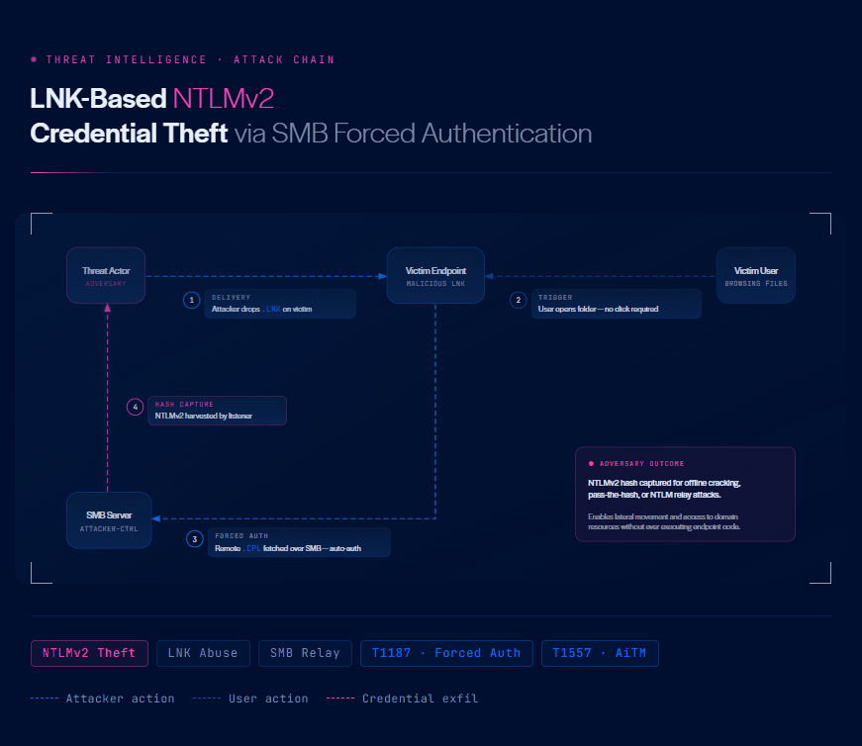The width and height of the screenshot is (862, 746).
Task: Click the NTLMv2 Theft tag
Action: (x=89, y=653)
